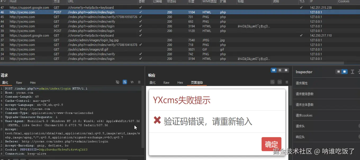Select row 36 verify/1758610416378 request

180,45
